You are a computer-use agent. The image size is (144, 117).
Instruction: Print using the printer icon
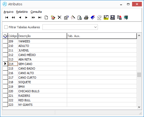tap(86, 18)
